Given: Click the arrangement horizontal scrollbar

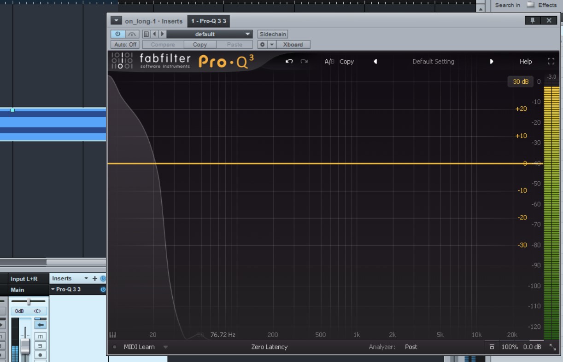Looking at the screenshot, I should pyautogui.click(x=76, y=262).
